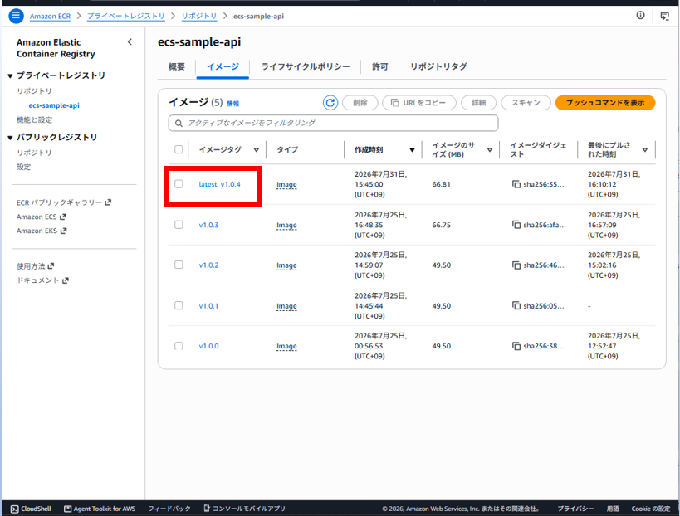Focus the アクティブなイメージをフィルタリング search field
The height and width of the screenshot is (516, 680).
[x=333, y=123]
